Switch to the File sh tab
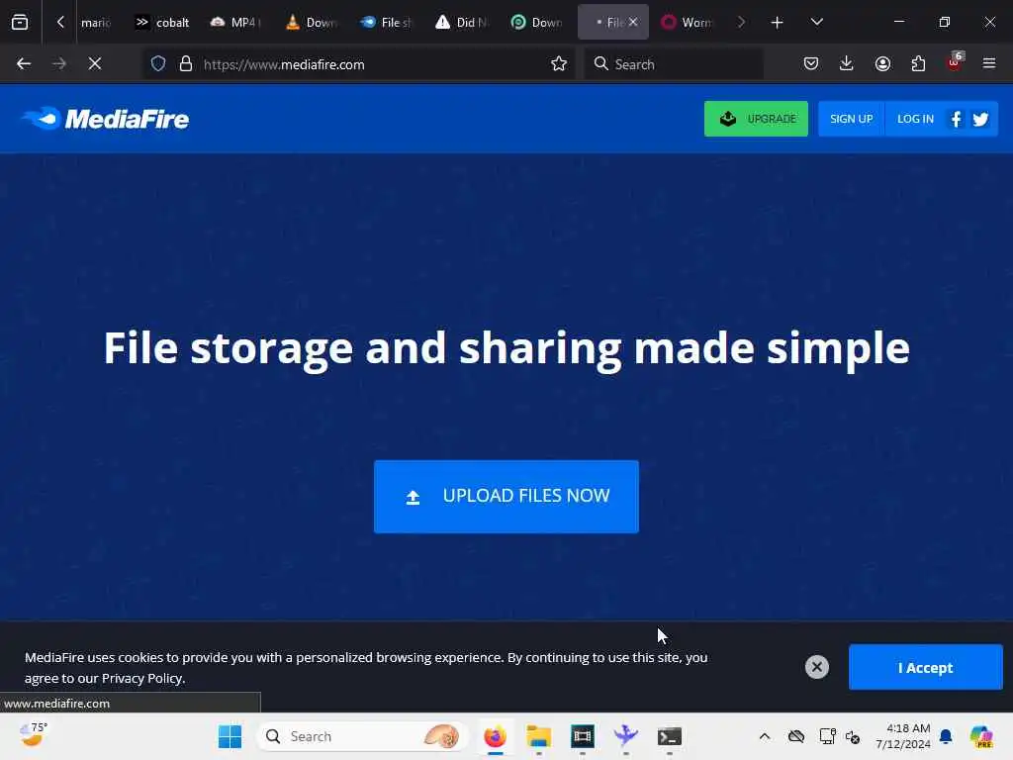Screen dimensions: 1013x760 [x=387, y=23]
